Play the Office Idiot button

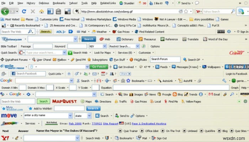pos(142,131)
